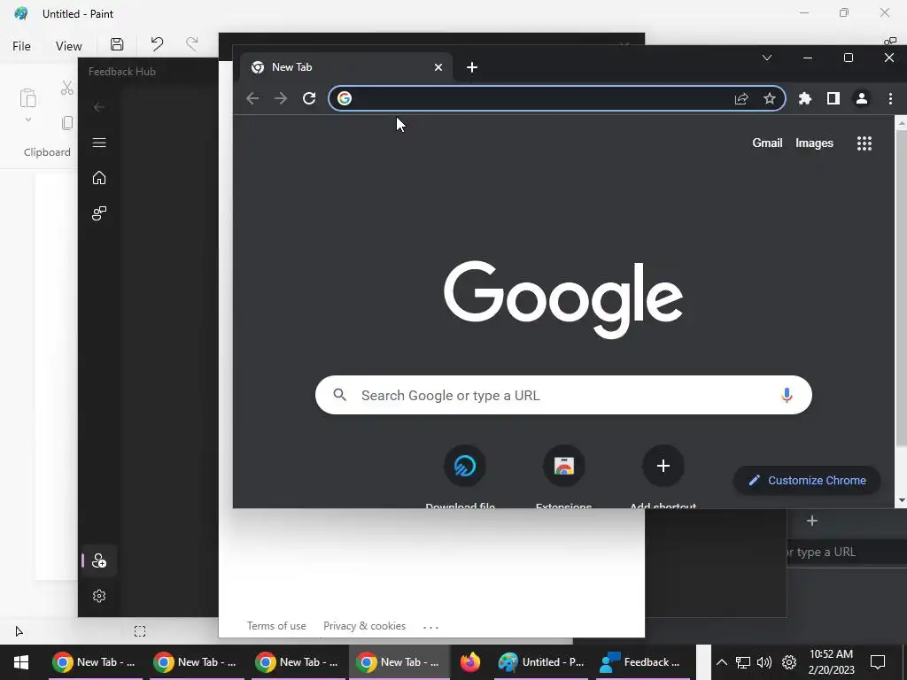Expand Paint's Paste dropdown arrow
Screen dimensions: 907x680
click(x=27, y=120)
